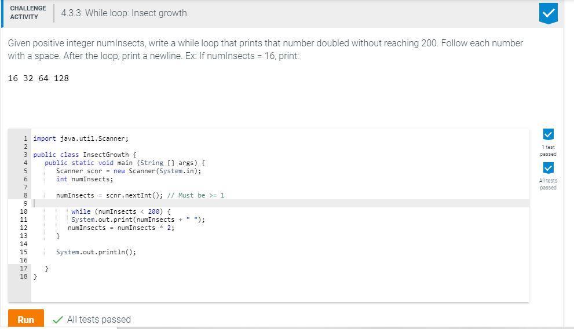The height and width of the screenshot is (329, 574).
Task: Click the orange Run button
Action: pos(26,319)
